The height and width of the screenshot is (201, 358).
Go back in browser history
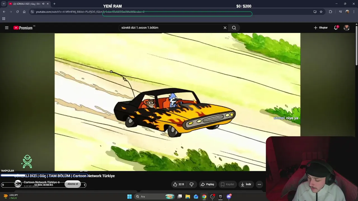[x=4, y=12]
